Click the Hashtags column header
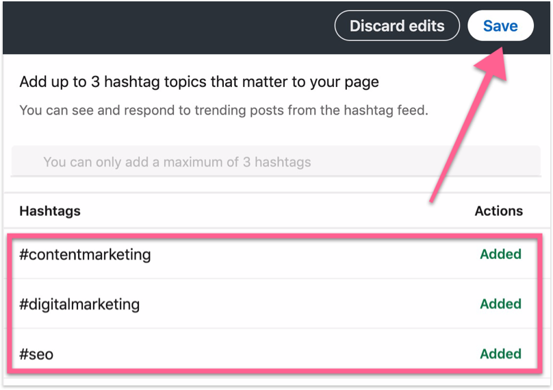Image resolution: width=553 pixels, height=390 pixels. (50, 211)
